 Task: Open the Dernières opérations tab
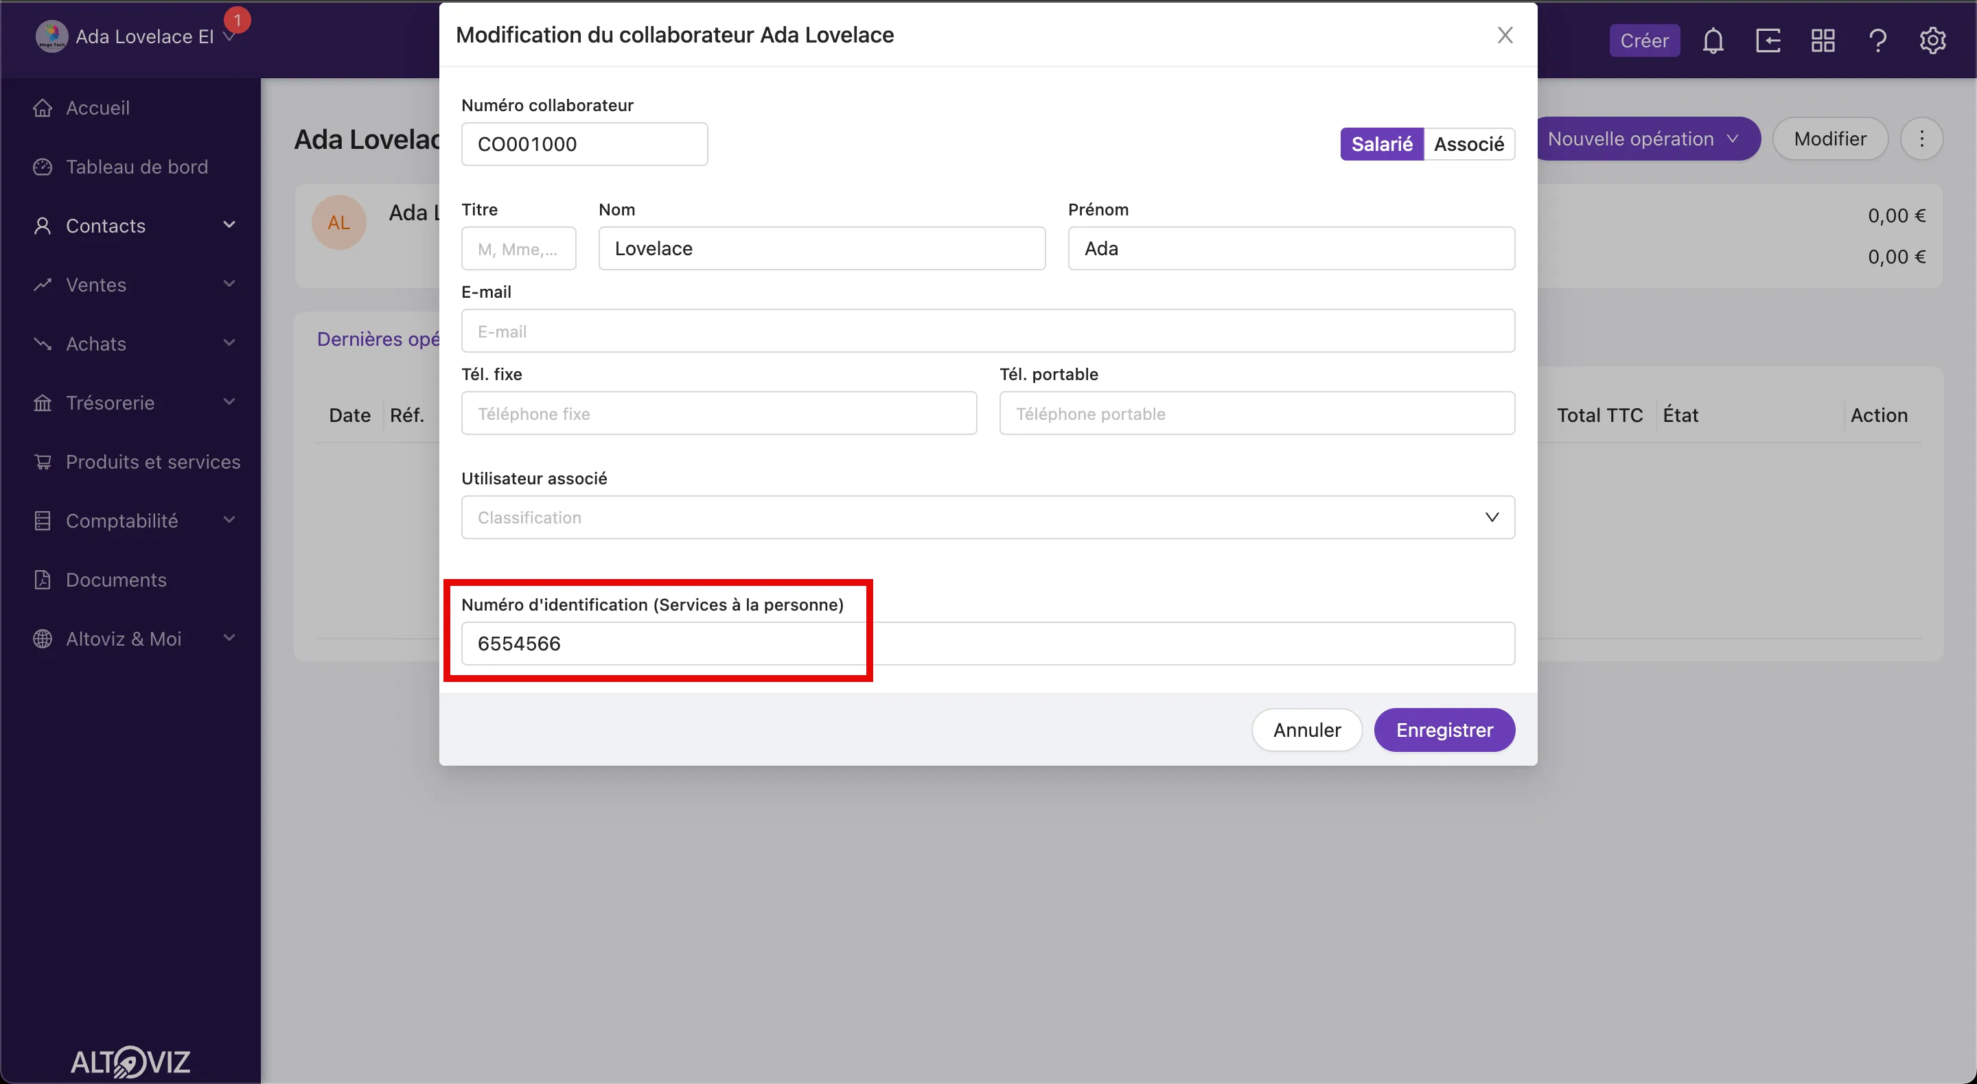point(378,339)
